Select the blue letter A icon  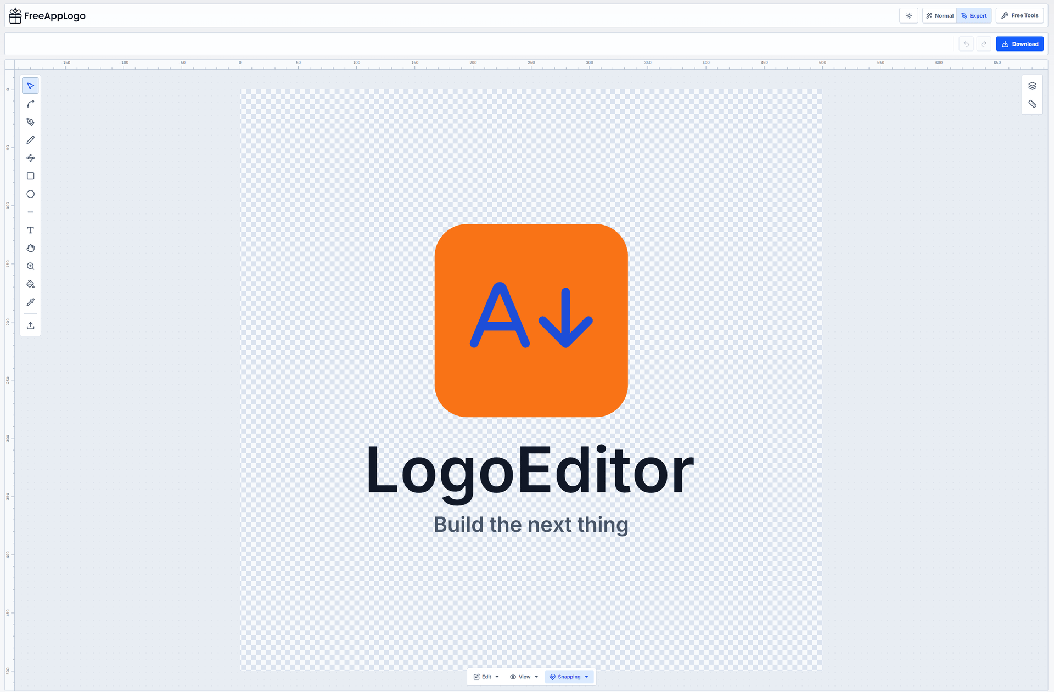pos(500,316)
